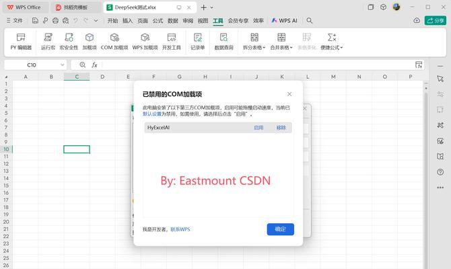The width and height of the screenshot is (451, 269).
Task: Open Macro Security settings
Action: point(69,42)
